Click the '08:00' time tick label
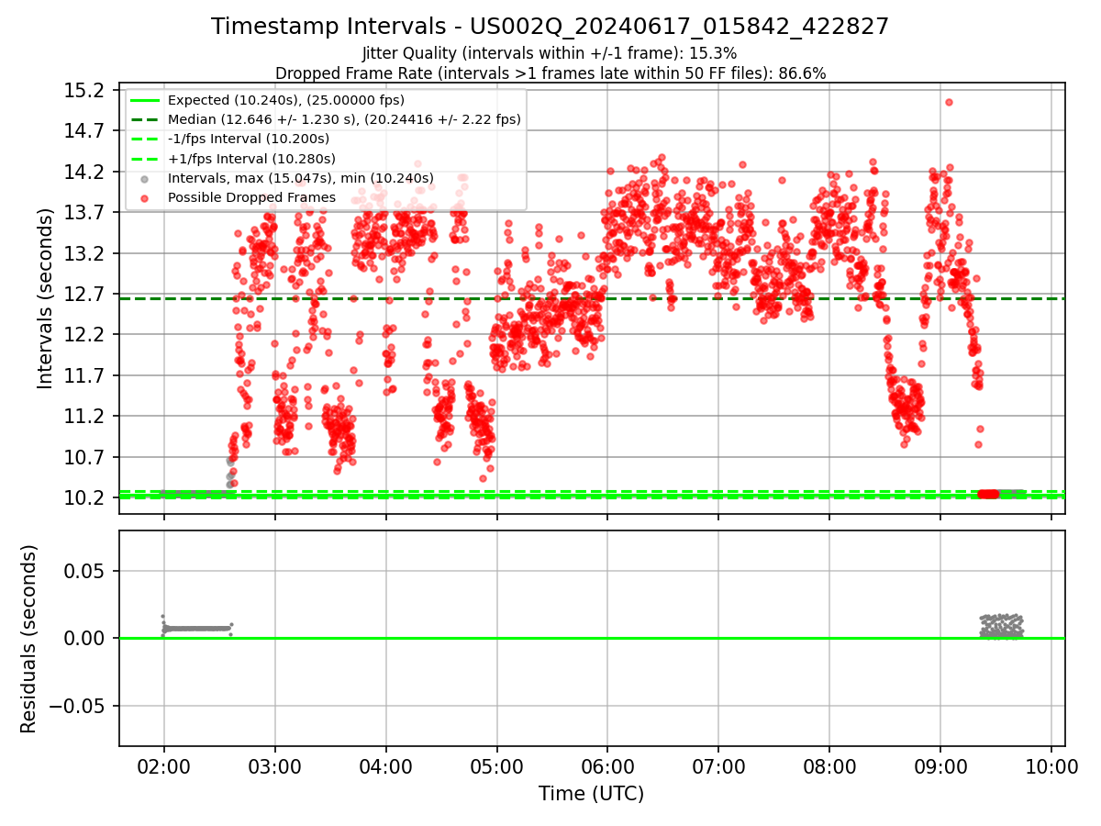Viewport: 1101px width, 826px height. pyautogui.click(x=829, y=765)
